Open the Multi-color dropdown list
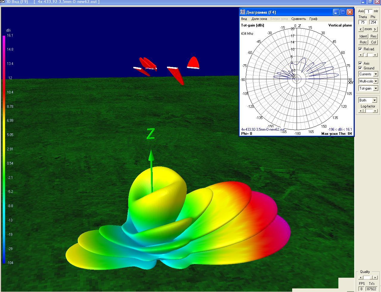This screenshot has height=292, width=381. pos(375,81)
